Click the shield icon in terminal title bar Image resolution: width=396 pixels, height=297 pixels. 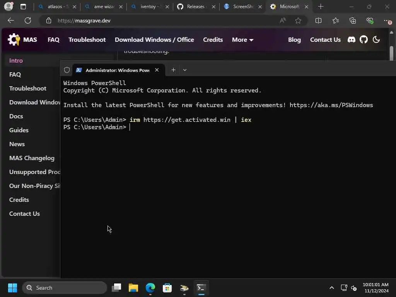67,70
